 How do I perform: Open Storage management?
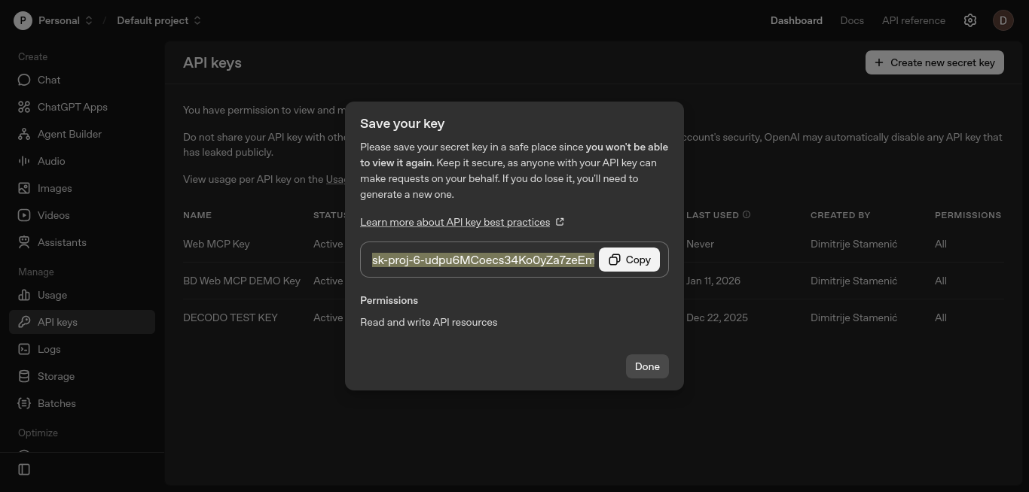coord(56,376)
